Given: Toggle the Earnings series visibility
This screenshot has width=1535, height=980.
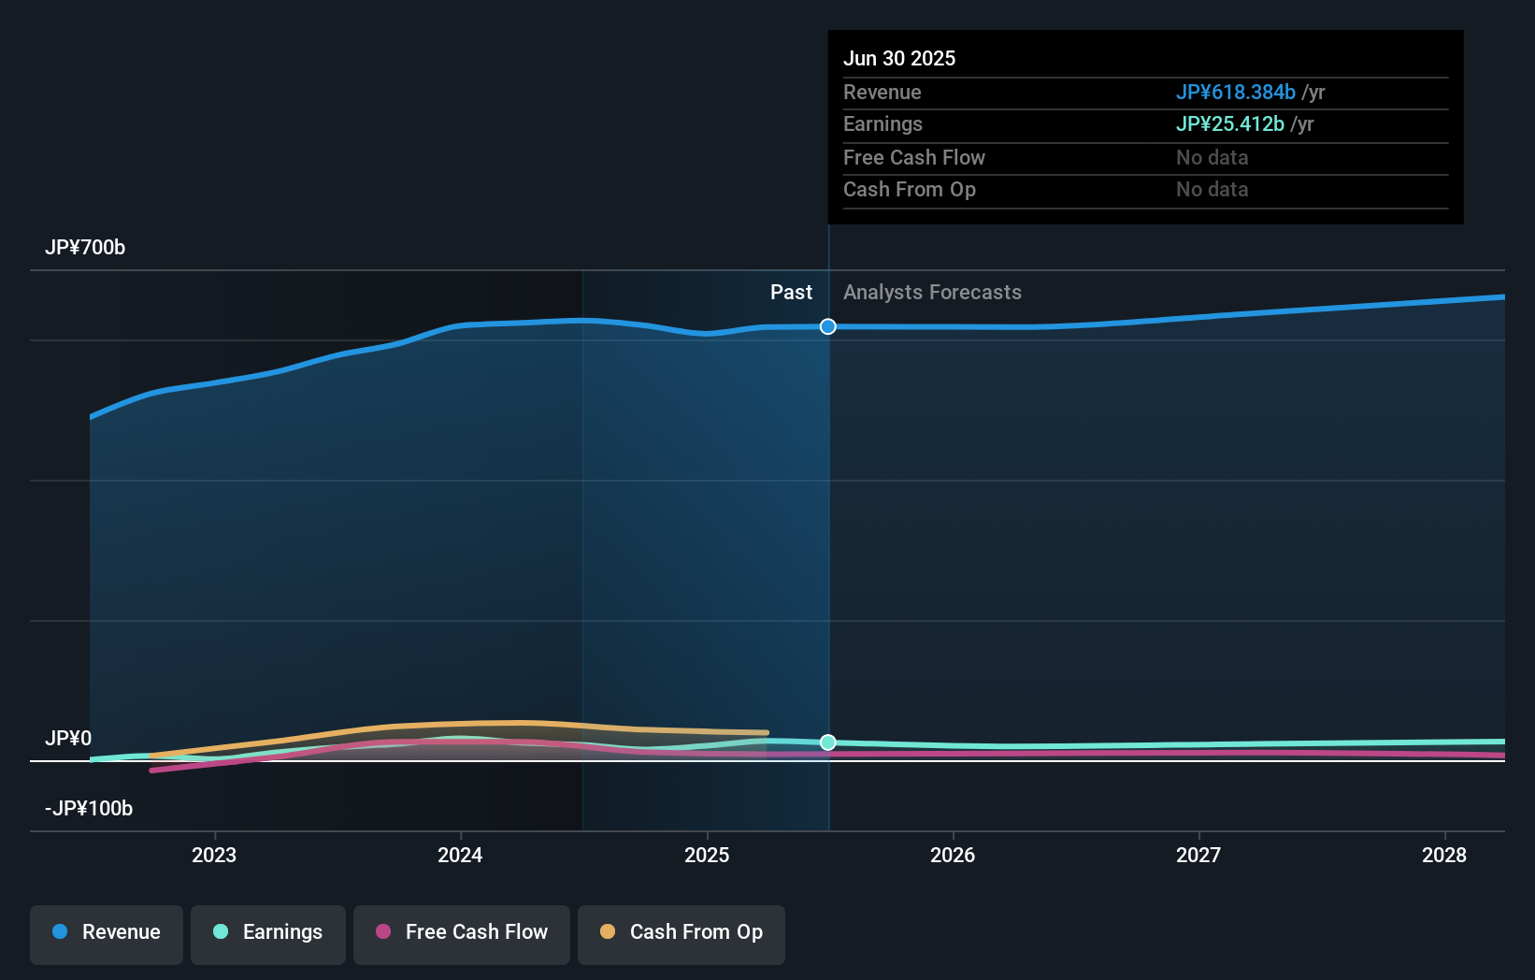Looking at the screenshot, I should [268, 934].
